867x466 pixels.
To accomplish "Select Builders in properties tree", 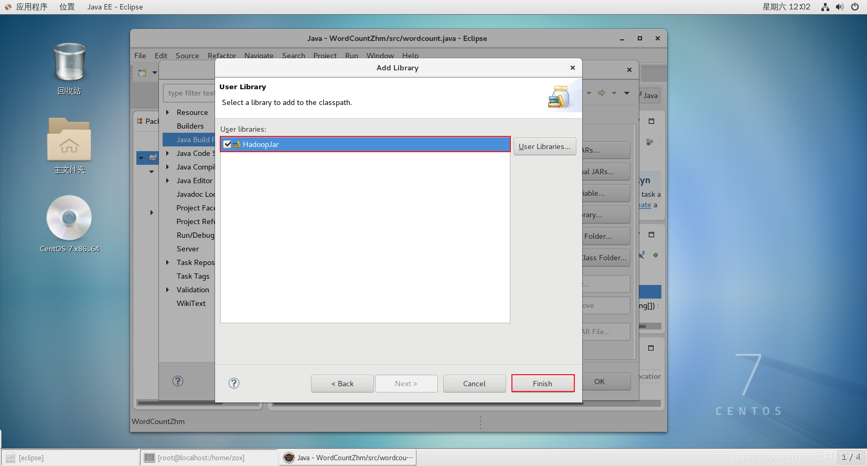I will click(190, 126).
